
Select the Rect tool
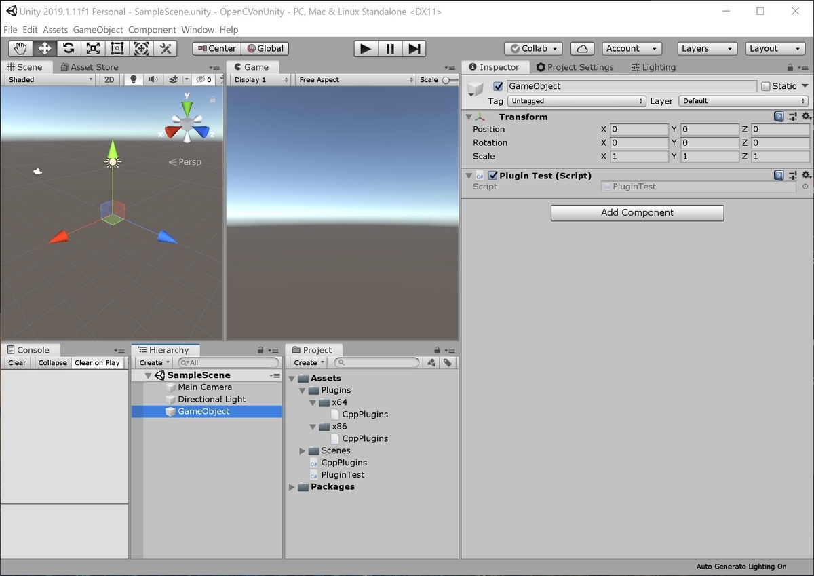[117, 48]
